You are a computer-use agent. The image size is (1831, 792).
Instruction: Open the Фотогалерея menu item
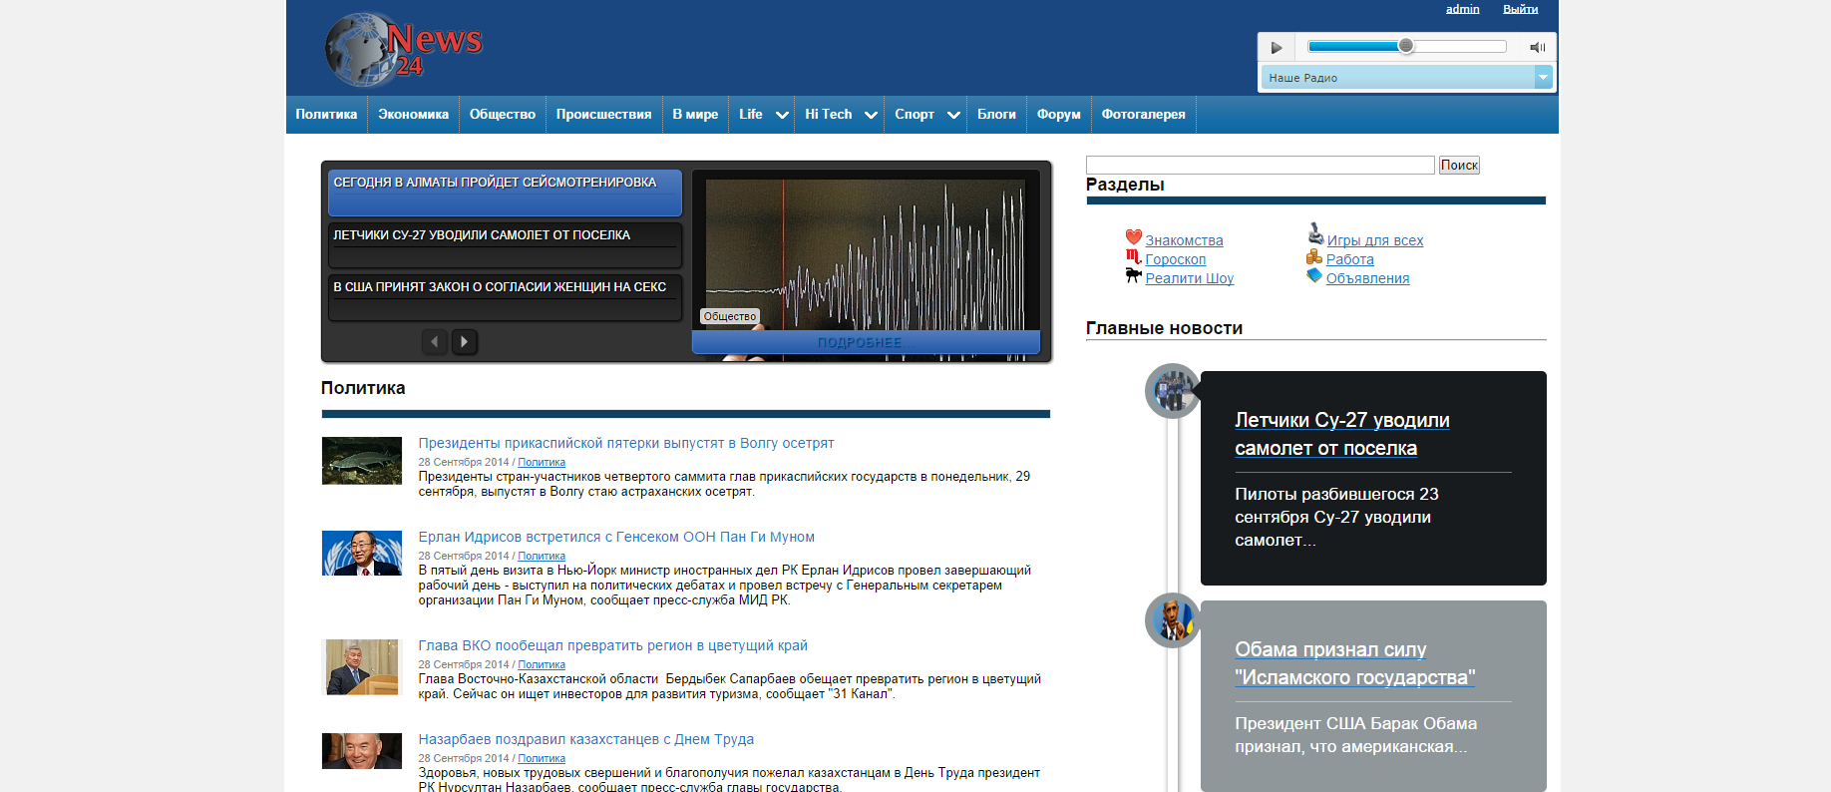[x=1143, y=115]
